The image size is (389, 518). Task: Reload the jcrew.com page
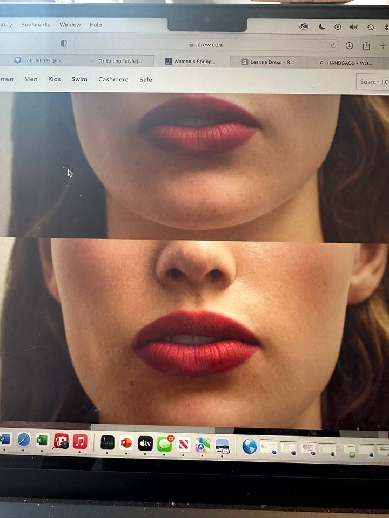pyautogui.click(x=333, y=45)
